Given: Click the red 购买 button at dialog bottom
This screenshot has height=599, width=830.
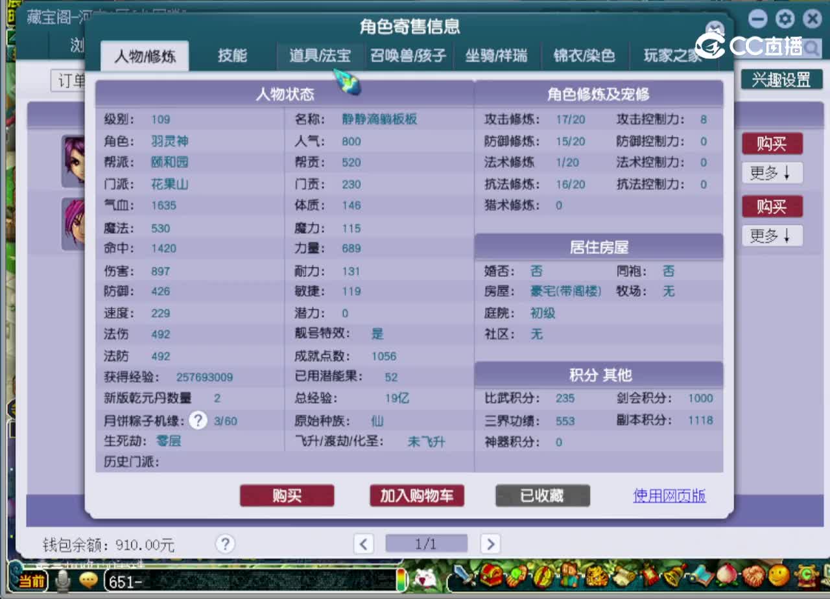Looking at the screenshot, I should click(287, 495).
